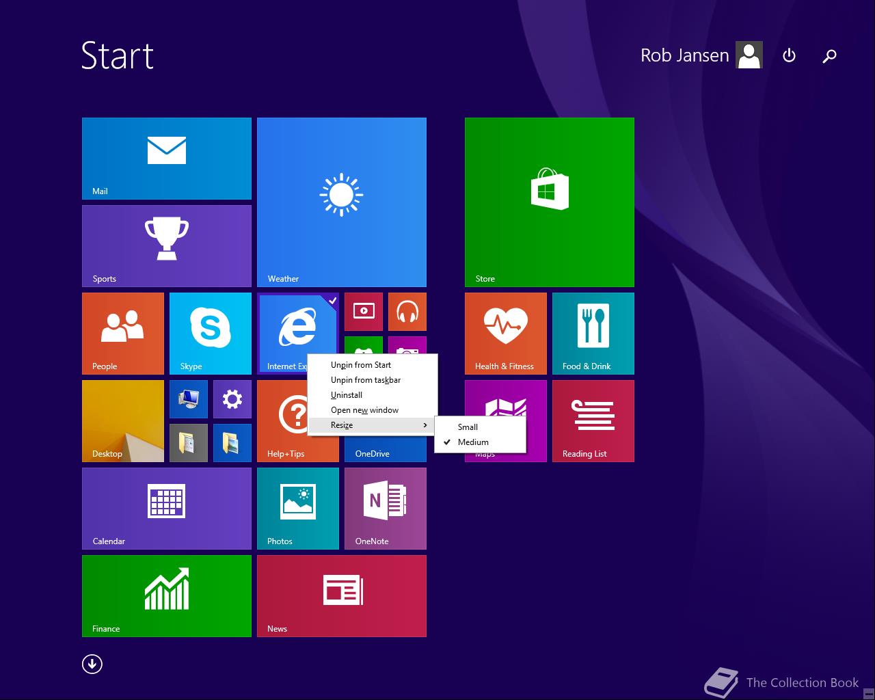Image resolution: width=875 pixels, height=700 pixels.
Task: Set tile size to Small
Action: (481, 427)
